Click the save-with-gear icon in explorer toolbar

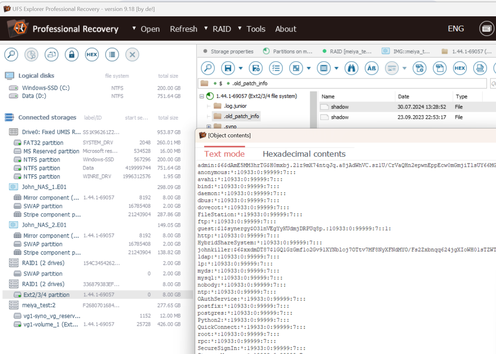256,69
